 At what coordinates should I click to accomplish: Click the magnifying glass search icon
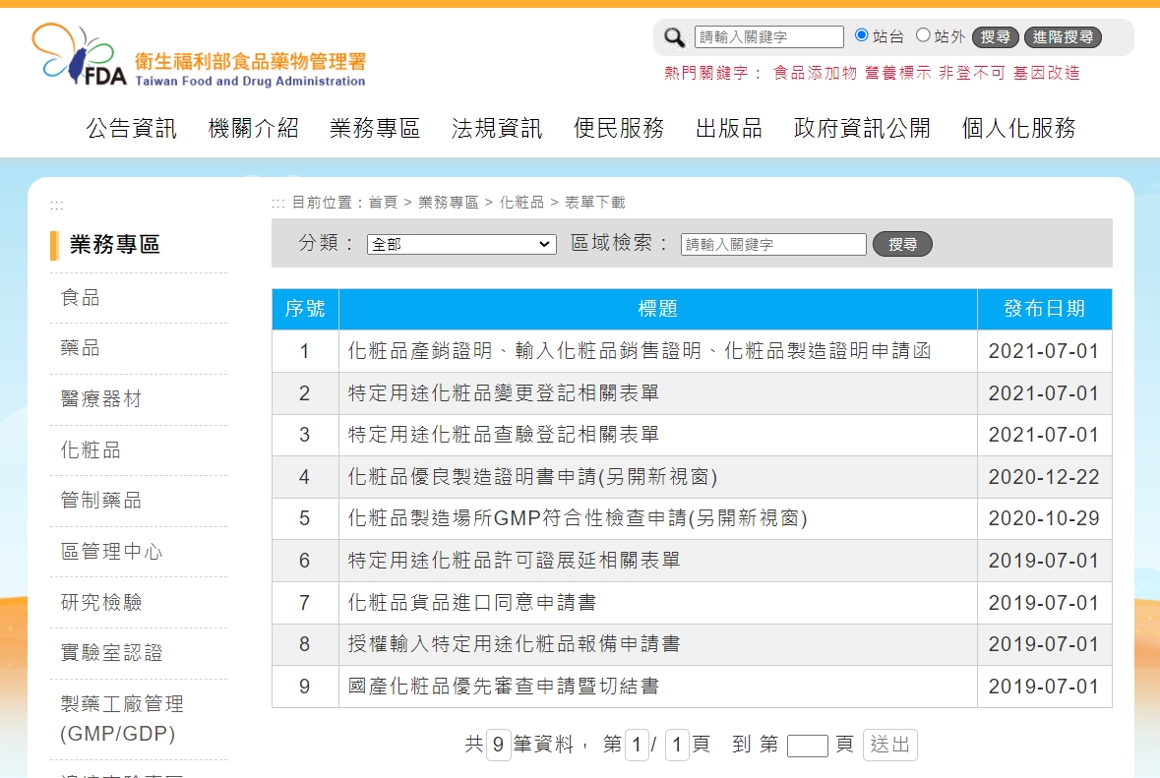pos(674,37)
